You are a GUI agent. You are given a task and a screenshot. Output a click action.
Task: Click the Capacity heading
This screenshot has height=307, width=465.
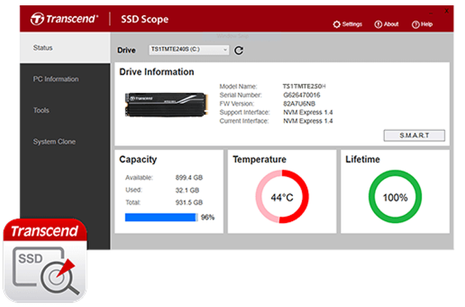(138, 159)
